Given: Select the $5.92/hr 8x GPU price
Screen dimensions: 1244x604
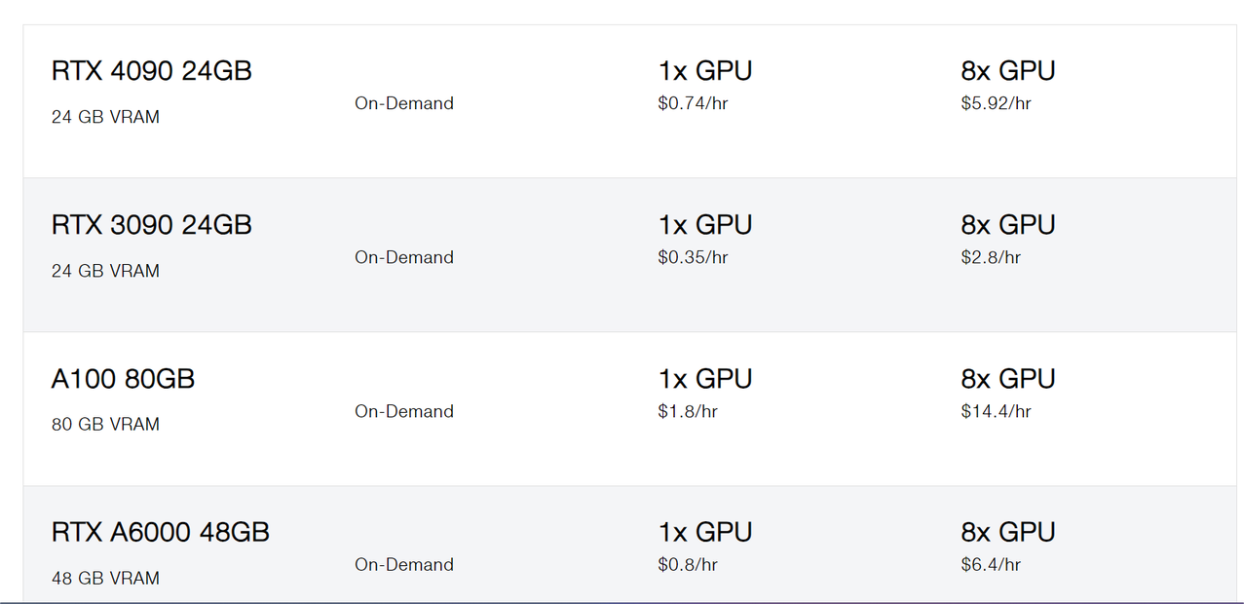Looking at the screenshot, I should coord(996,103).
